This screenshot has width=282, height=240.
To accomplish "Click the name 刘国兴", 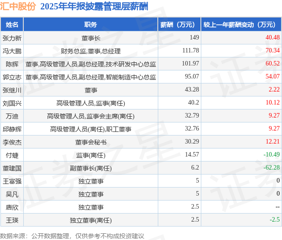I will 12,103.
